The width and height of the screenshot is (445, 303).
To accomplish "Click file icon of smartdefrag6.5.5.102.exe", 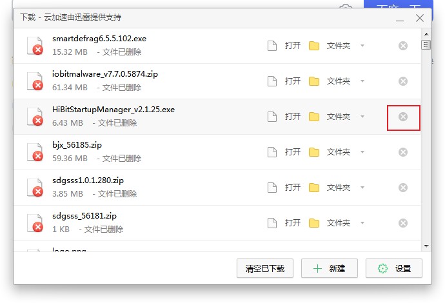I will (35, 46).
